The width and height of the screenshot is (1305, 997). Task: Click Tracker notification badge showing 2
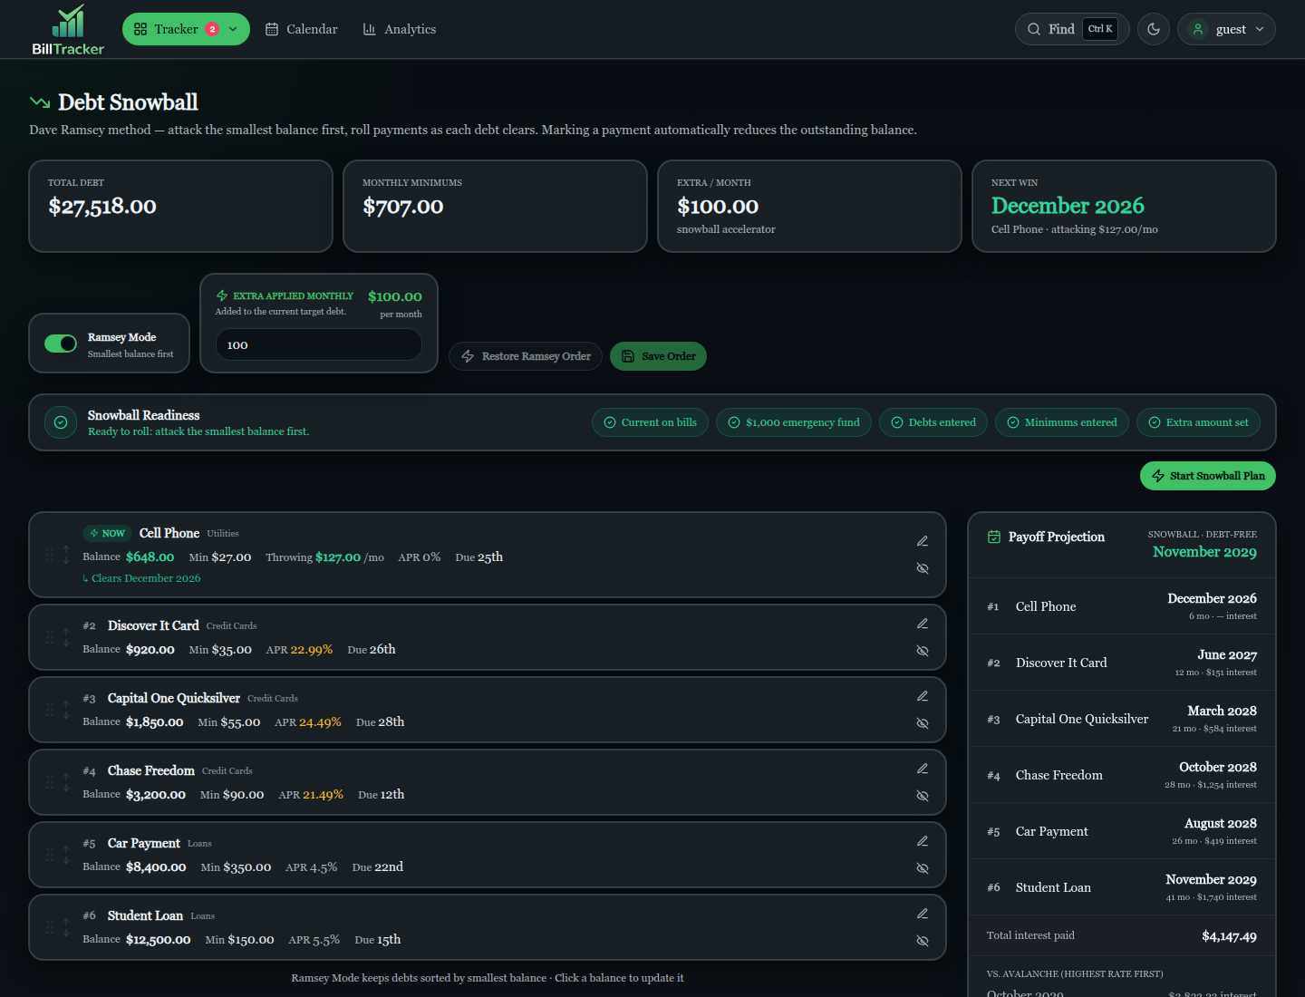tap(212, 29)
